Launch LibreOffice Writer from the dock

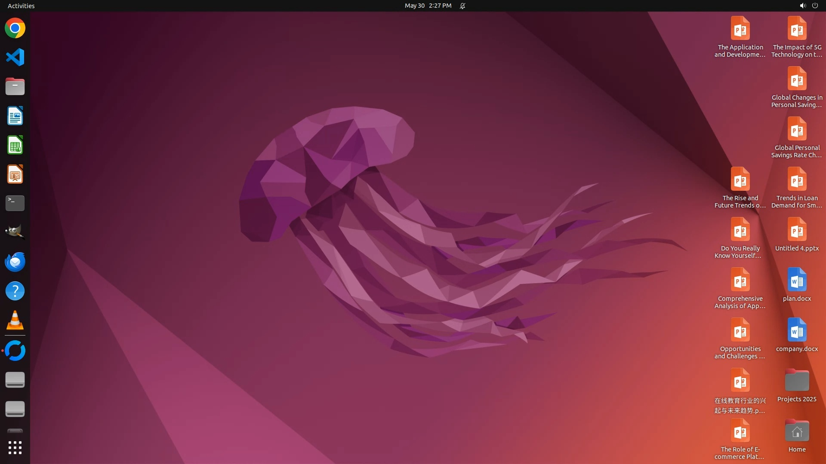(15, 116)
